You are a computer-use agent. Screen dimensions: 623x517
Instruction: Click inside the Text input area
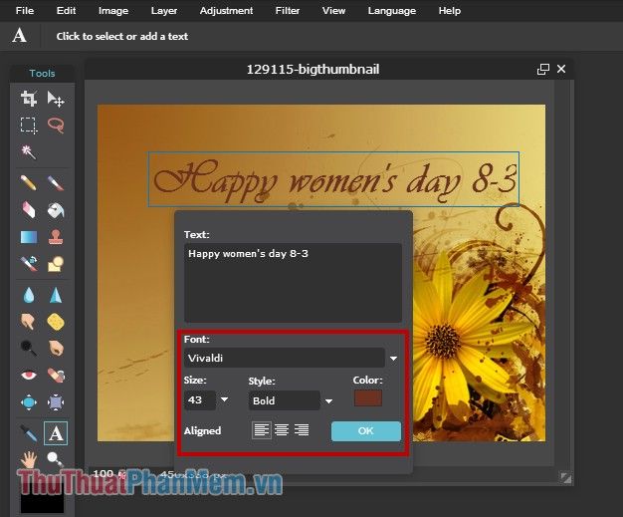coord(293,283)
